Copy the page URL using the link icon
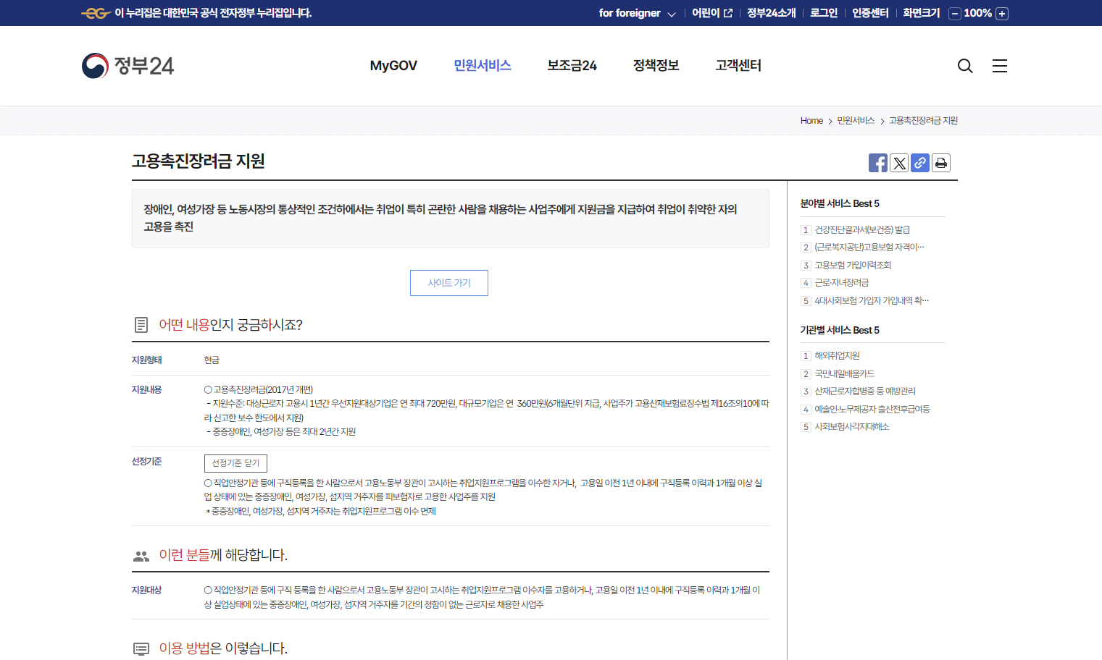Screen dimensions: 1102x660 [x=919, y=162]
